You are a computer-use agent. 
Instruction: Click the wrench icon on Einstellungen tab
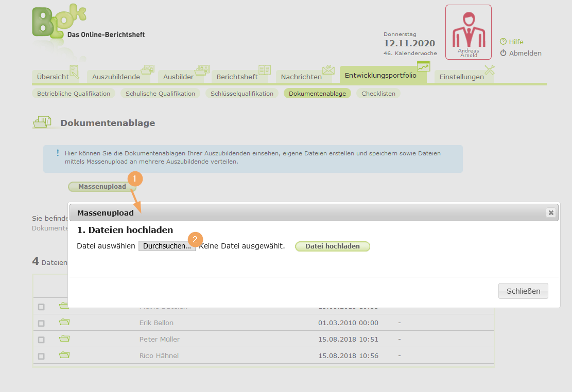click(489, 69)
